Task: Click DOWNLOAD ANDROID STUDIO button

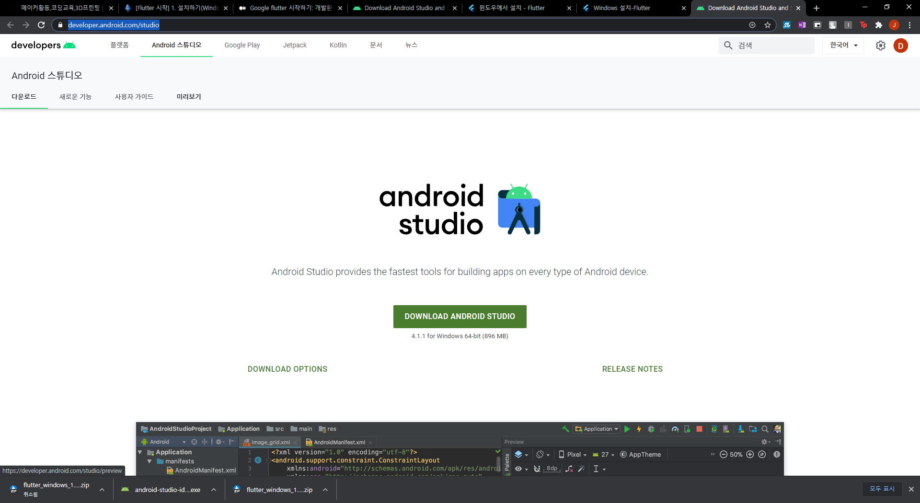Action: 460,317
